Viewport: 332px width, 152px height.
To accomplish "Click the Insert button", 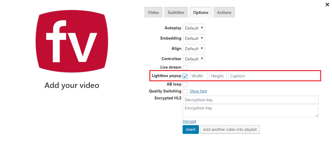I will pos(190,130).
